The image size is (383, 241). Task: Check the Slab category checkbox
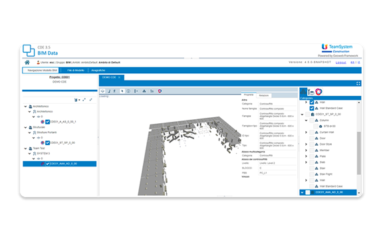coord(312,162)
